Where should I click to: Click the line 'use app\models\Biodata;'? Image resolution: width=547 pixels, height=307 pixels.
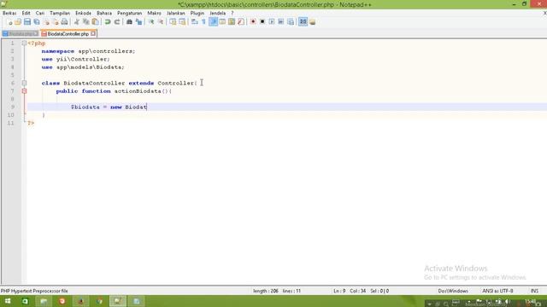click(83, 67)
